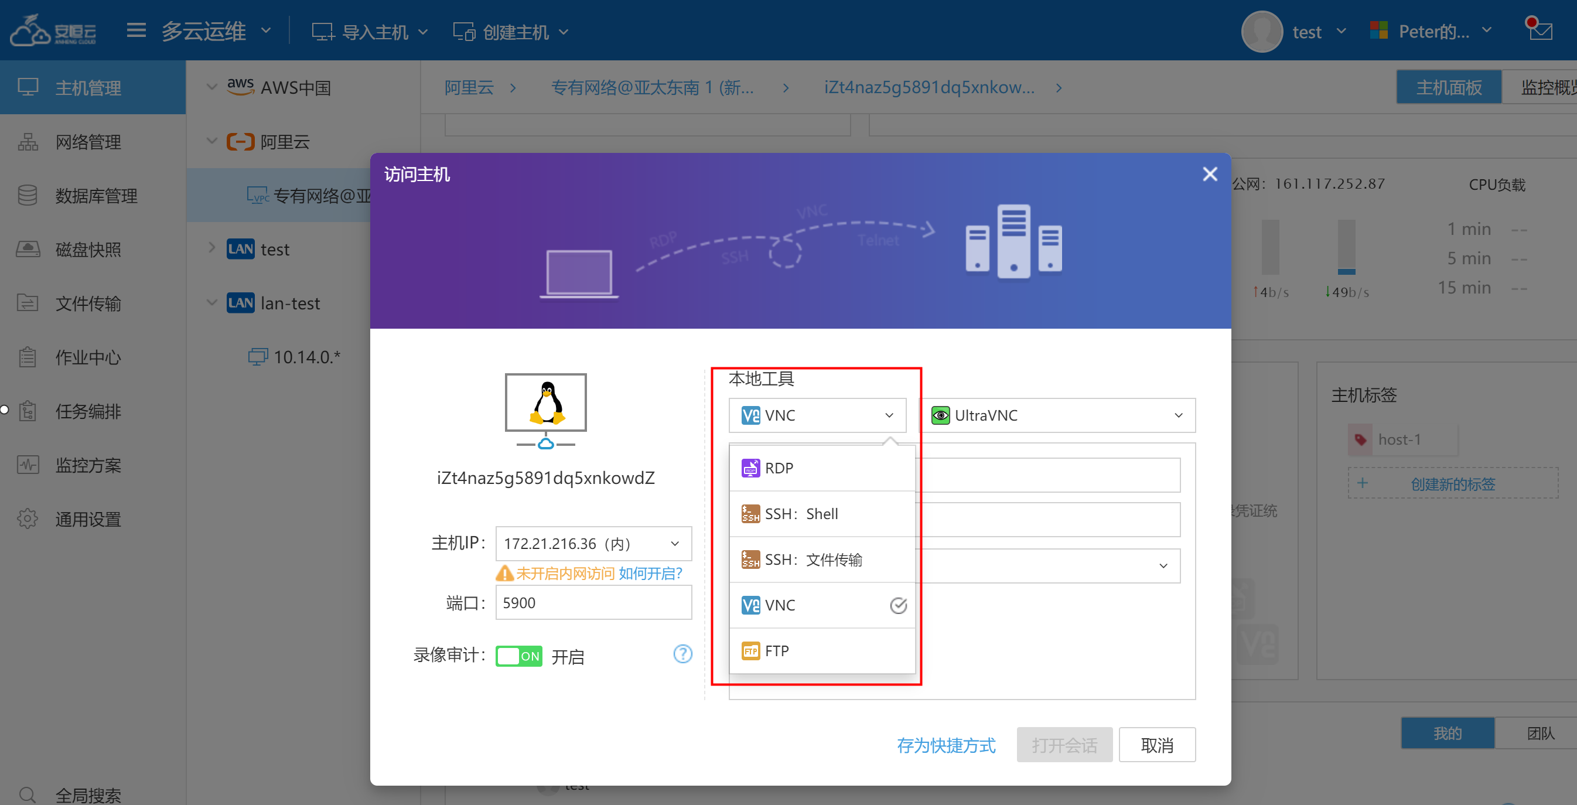Select SSH: 文件传输 from protocol list

822,560
